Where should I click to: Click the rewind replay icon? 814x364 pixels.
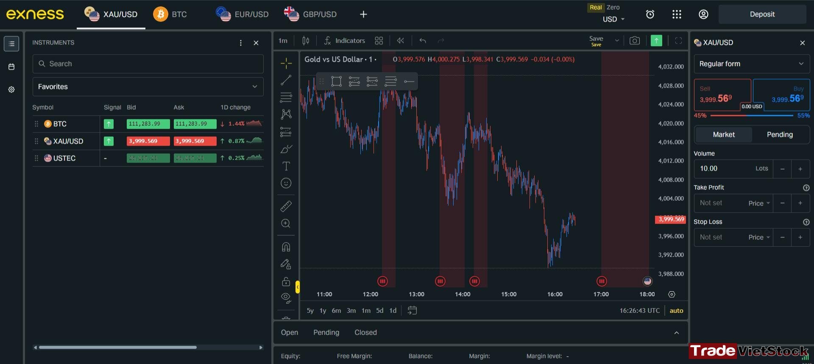pyautogui.click(x=401, y=41)
